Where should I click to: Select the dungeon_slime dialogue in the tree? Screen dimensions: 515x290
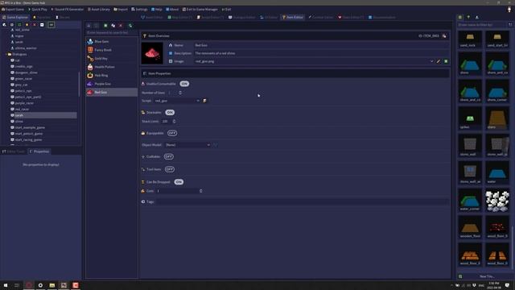[x=26, y=72]
